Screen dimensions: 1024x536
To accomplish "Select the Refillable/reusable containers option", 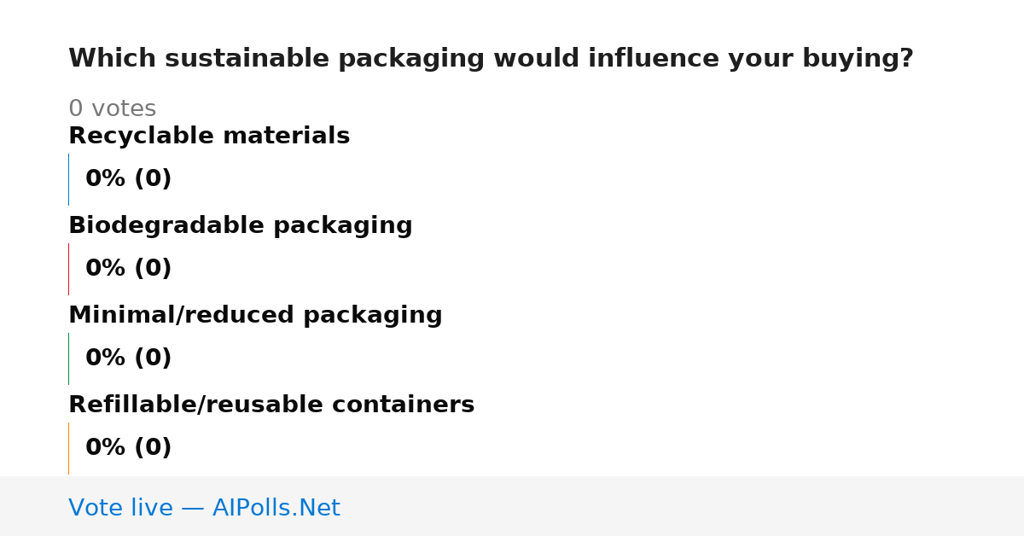I will (271, 405).
